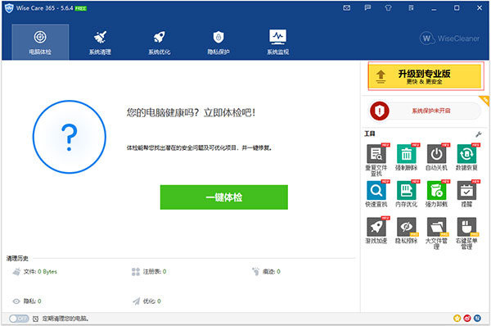Click the 清理历史 section heading

(x=17, y=258)
